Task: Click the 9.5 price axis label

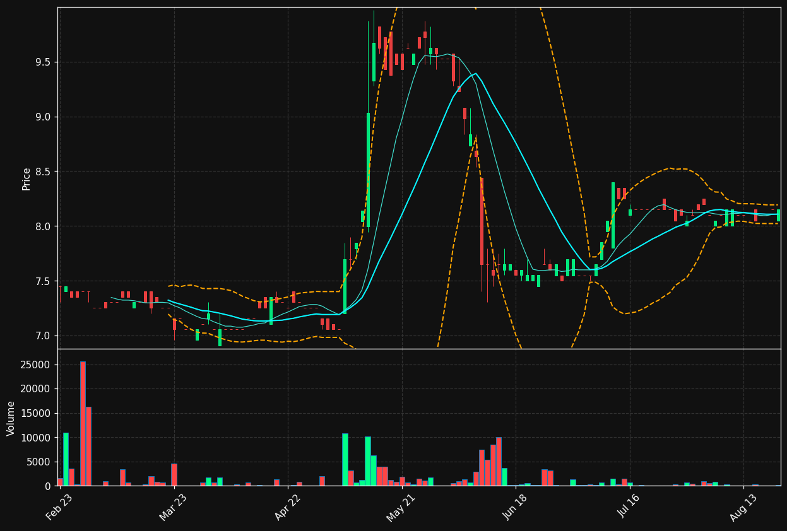Action: click(x=44, y=62)
